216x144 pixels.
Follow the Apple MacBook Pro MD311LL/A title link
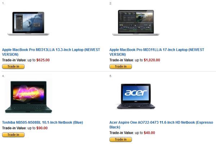[157, 52]
